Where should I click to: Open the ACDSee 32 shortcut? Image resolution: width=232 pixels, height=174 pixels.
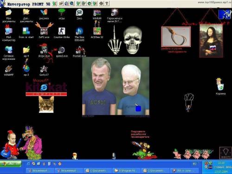tap(97, 33)
